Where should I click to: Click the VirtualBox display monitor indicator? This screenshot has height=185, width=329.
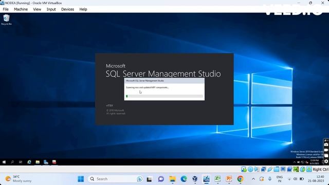(x=283, y=169)
